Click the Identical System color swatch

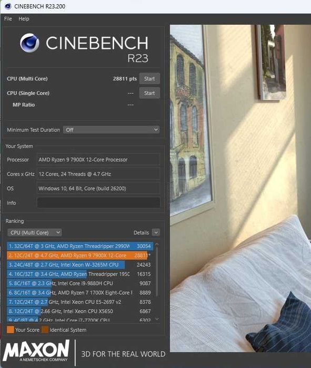pyautogui.click(x=45, y=330)
